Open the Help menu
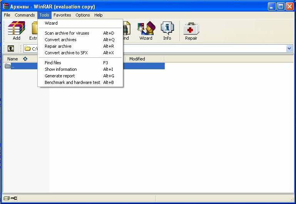 [99, 15]
